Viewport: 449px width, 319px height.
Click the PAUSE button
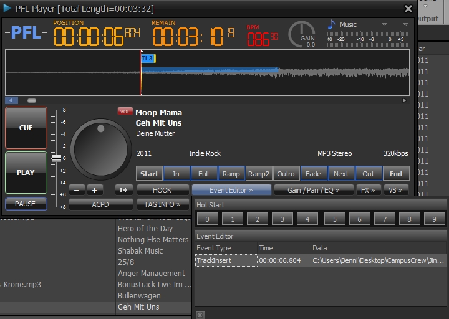26,204
